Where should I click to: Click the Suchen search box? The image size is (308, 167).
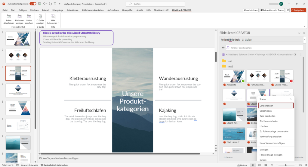pos(155,4)
